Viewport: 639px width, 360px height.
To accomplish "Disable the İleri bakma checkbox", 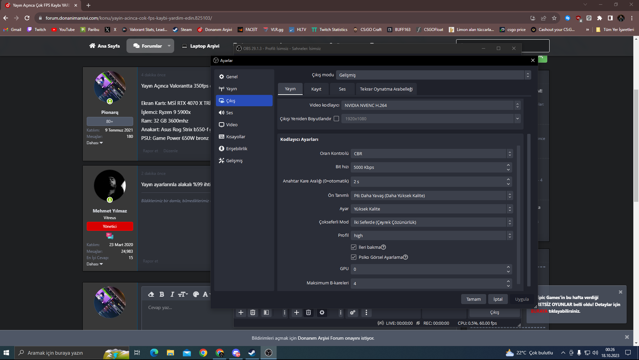I will (x=354, y=247).
